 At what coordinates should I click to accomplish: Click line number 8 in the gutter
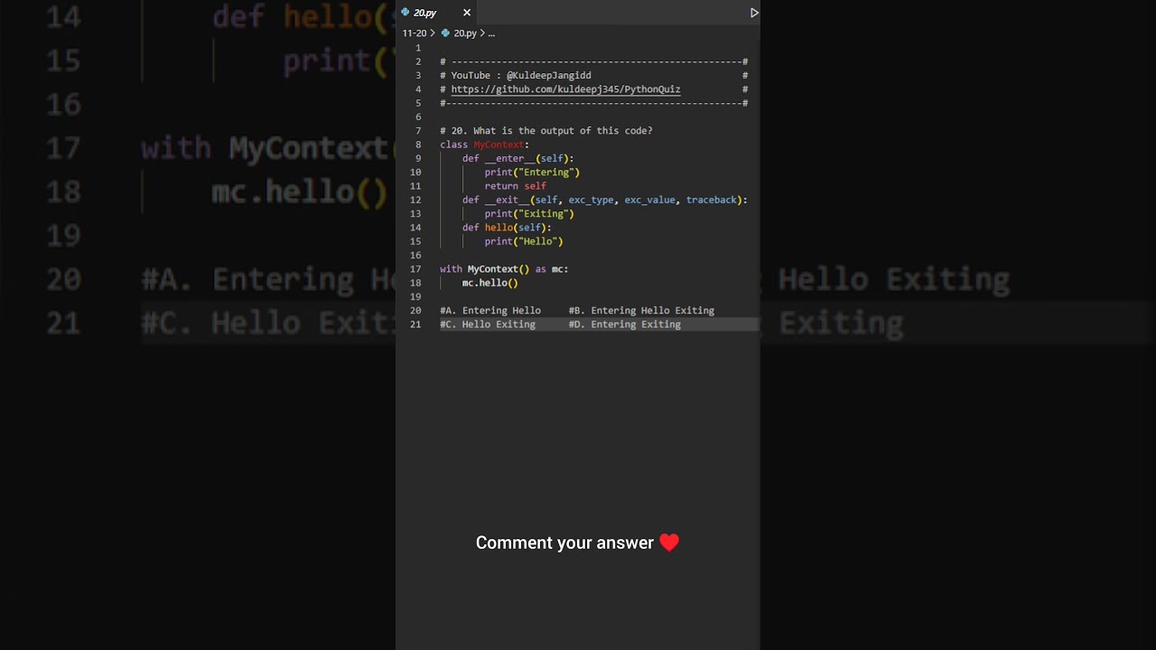418,144
